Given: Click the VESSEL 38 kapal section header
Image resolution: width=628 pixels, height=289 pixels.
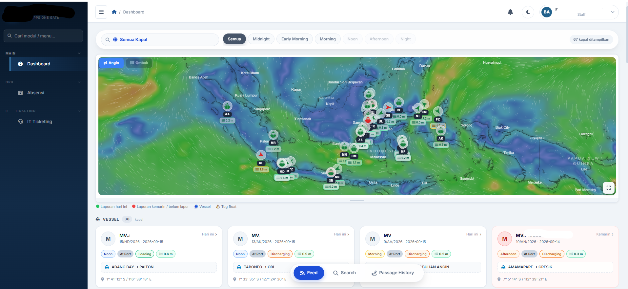Looking at the screenshot, I should pos(119,219).
